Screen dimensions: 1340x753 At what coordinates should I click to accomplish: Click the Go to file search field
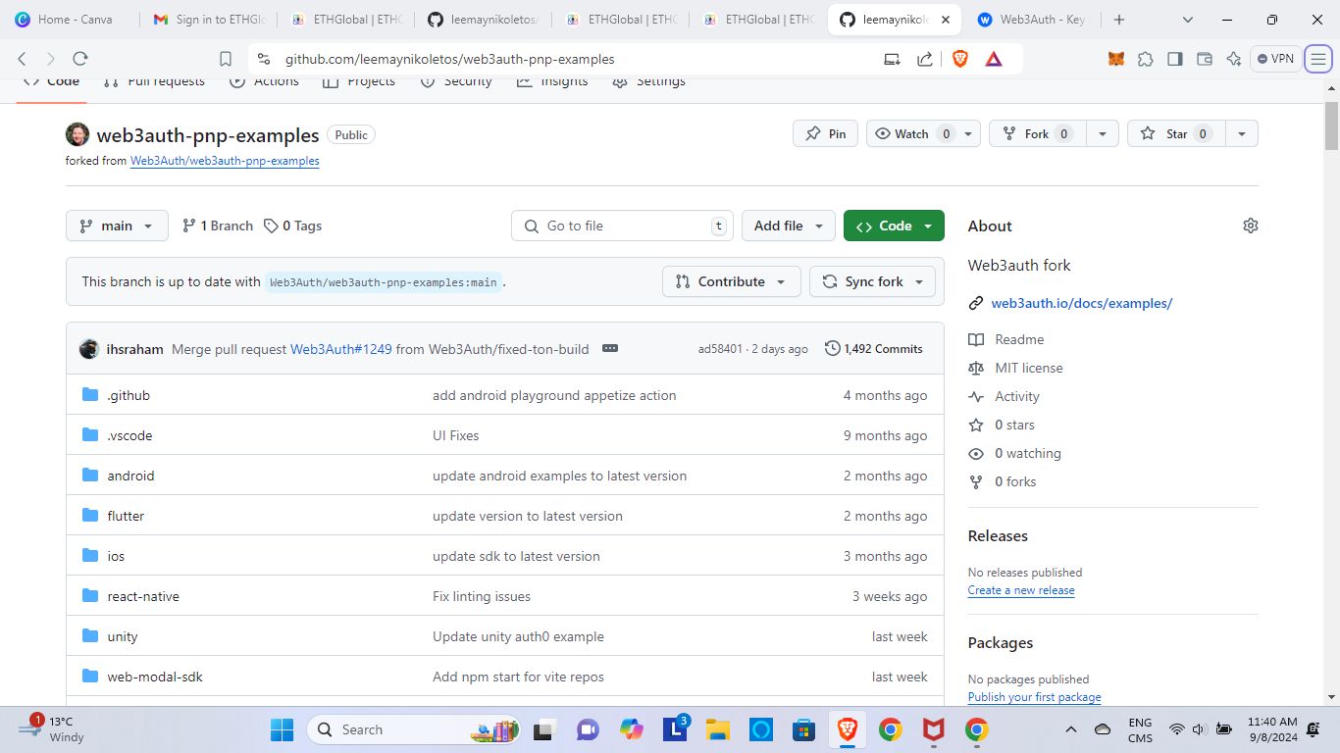point(622,226)
